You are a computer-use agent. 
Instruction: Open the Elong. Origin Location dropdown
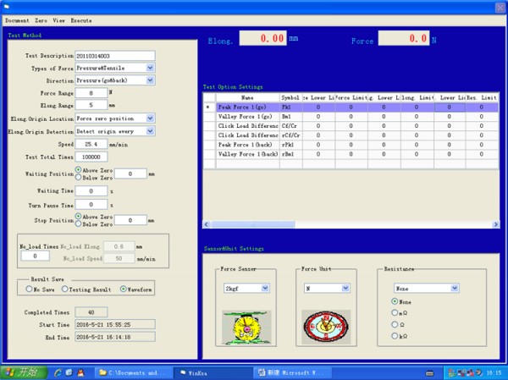[x=151, y=118]
